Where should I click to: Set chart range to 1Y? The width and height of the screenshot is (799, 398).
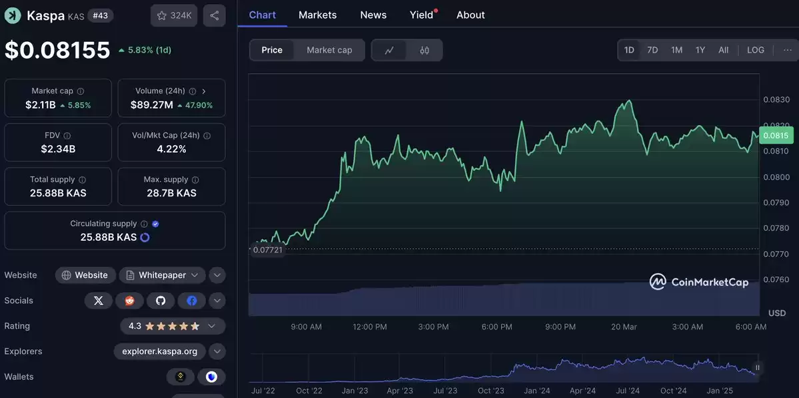(700, 50)
